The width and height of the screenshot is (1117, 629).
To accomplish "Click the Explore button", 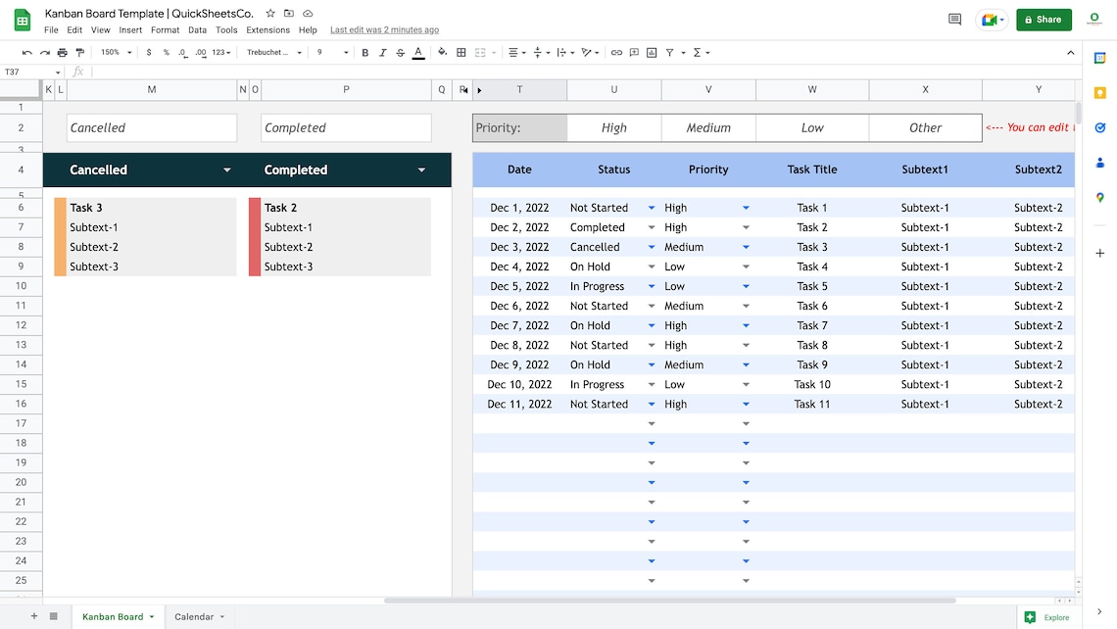I will pyautogui.click(x=1046, y=617).
